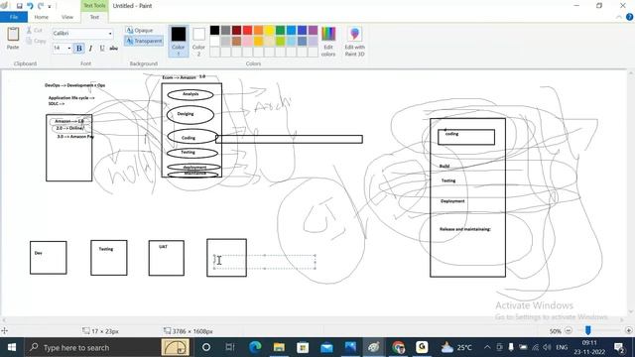Viewport: 635px width, 357px height.
Task: Choose the orange color swatch
Action: pos(258,30)
